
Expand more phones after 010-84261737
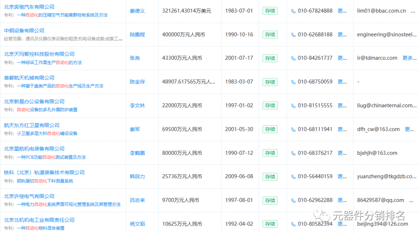[x=342, y=58]
